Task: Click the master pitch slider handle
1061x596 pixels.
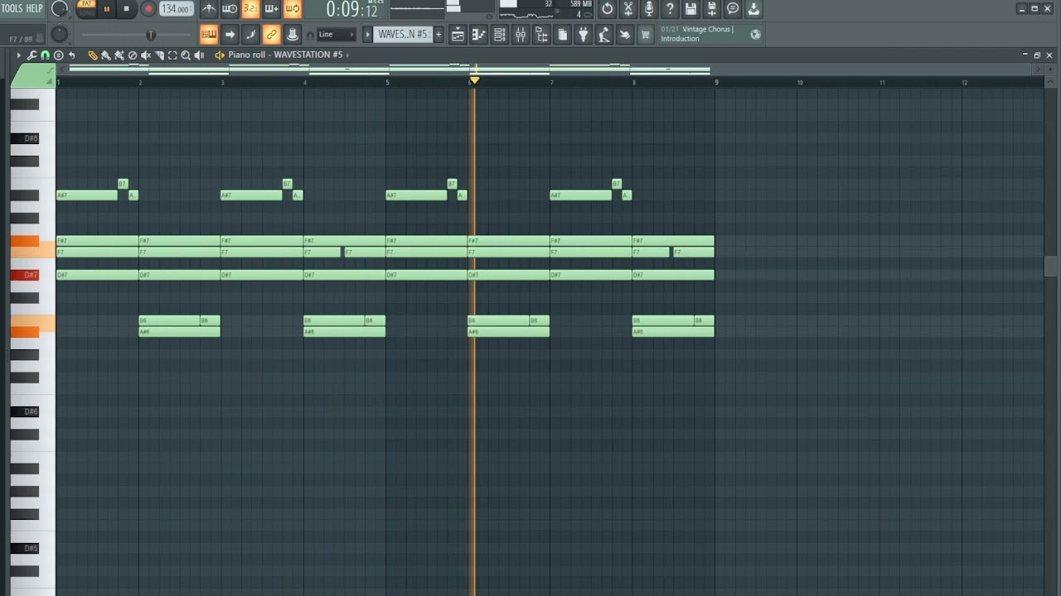Action: [x=151, y=35]
